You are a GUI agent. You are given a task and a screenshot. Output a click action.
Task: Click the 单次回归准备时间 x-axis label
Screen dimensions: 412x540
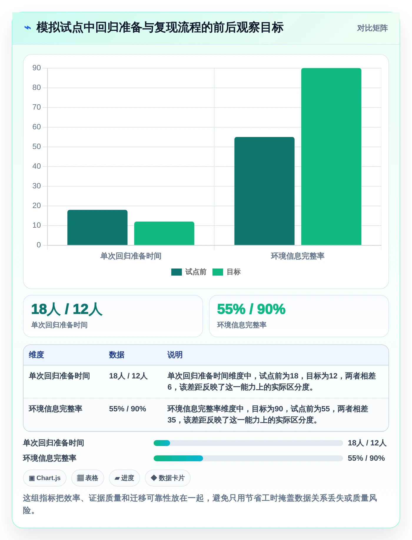[131, 256]
